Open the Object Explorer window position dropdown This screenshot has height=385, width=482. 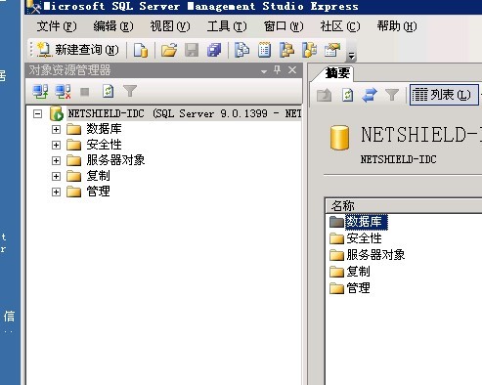[264, 71]
